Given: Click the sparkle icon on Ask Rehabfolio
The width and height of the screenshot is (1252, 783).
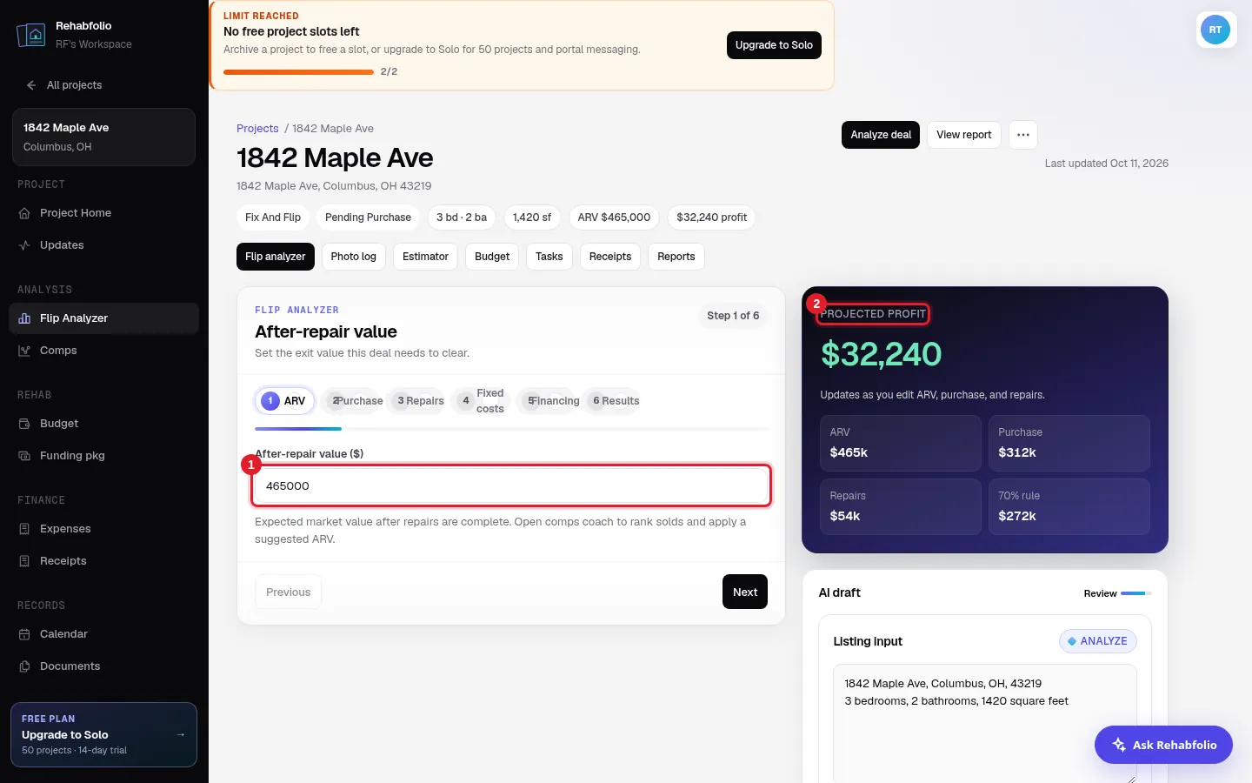Looking at the screenshot, I should click(x=1119, y=745).
